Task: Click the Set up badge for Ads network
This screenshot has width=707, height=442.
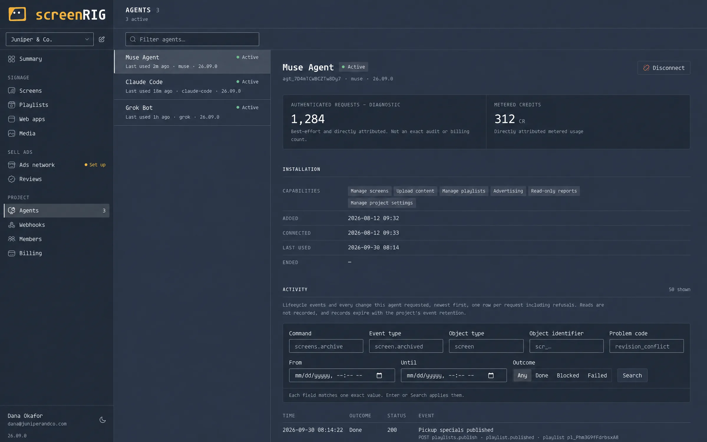Action: [x=95, y=165]
